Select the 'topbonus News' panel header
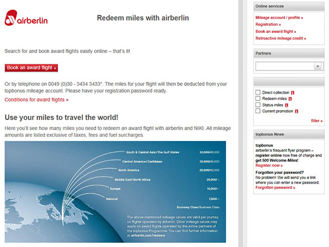 (289, 134)
